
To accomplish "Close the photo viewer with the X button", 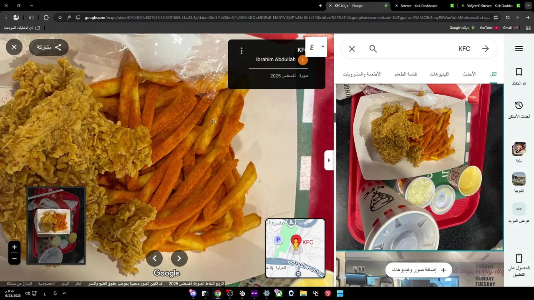I will pos(14,47).
